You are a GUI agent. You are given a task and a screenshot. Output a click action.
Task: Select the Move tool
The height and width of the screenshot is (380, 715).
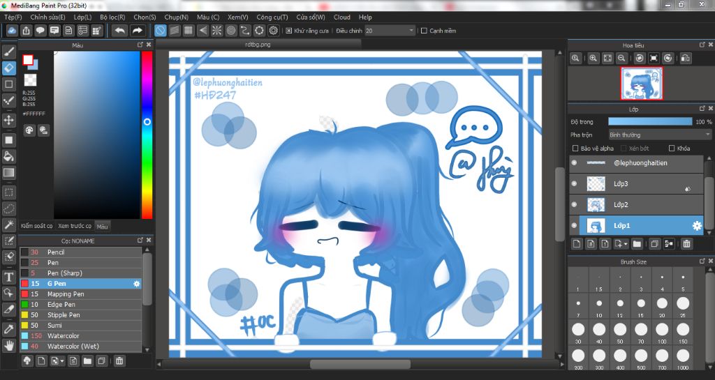8,120
